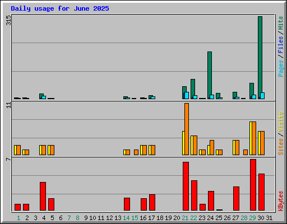Select the red KBytes bar for day 22

point(194,195)
